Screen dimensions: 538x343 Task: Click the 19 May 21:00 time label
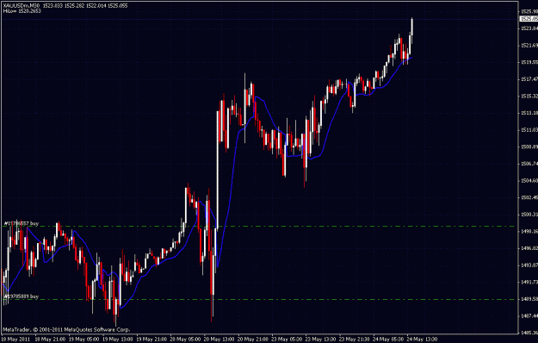click(152, 340)
